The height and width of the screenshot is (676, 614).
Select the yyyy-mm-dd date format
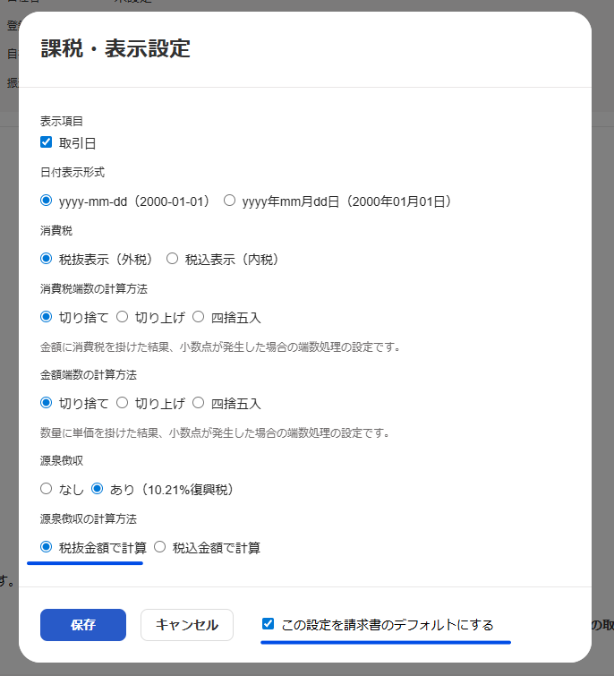click(47, 201)
